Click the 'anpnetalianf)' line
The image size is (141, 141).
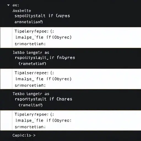pyautogui.click(x=29, y=22)
